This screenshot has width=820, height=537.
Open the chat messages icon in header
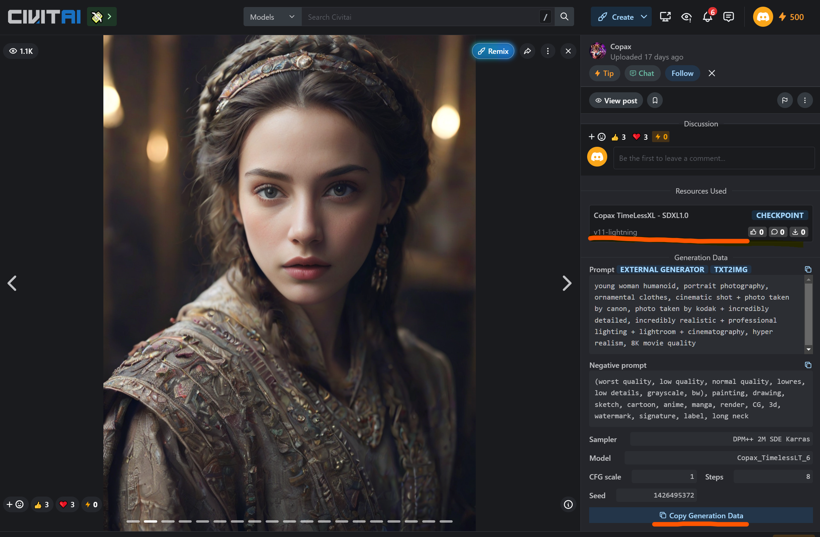coord(728,17)
